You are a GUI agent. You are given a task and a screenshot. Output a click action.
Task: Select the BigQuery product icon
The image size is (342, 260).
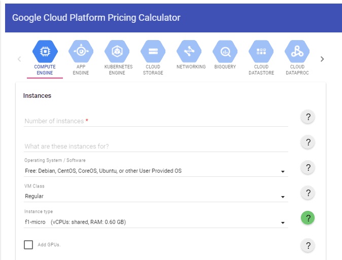(x=225, y=51)
